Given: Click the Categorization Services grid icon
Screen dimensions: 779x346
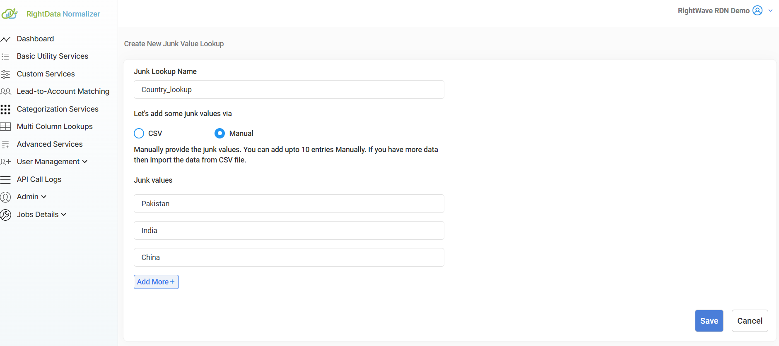Looking at the screenshot, I should [x=5, y=110].
